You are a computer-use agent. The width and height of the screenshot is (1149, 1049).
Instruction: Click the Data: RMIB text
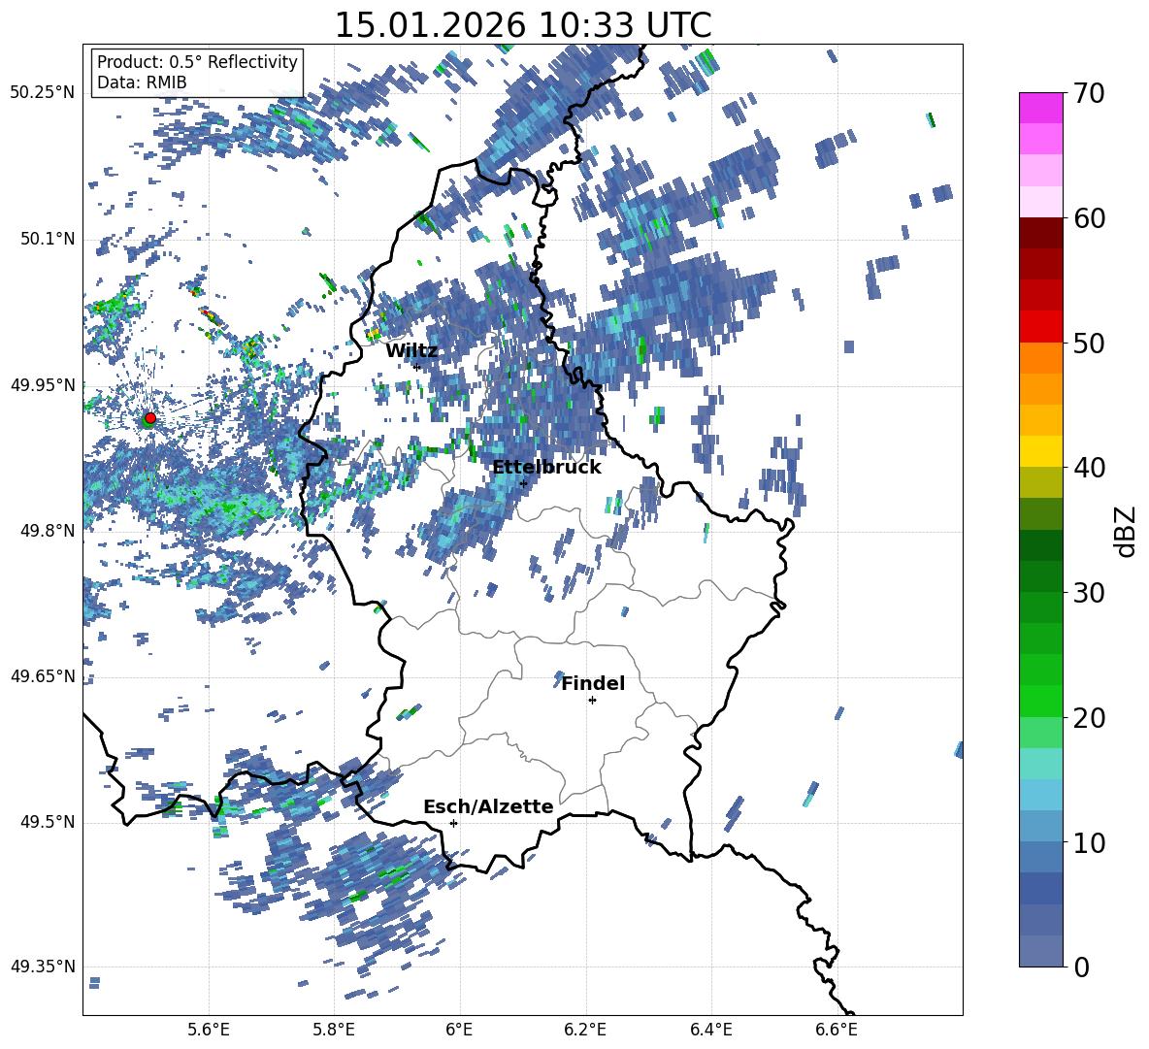(x=142, y=82)
